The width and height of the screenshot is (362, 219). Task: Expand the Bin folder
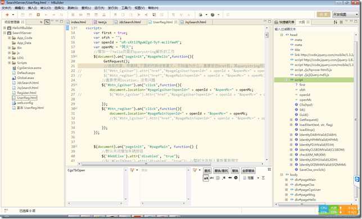tap(9, 48)
